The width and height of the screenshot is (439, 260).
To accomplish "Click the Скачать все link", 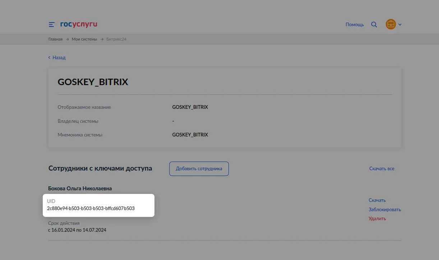I will (382, 168).
